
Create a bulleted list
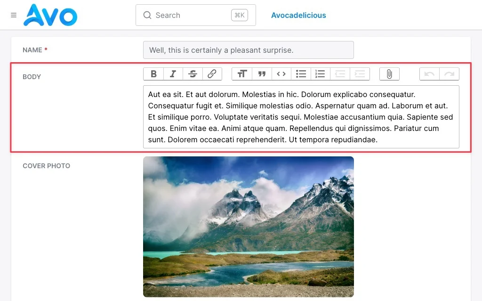[301, 74]
